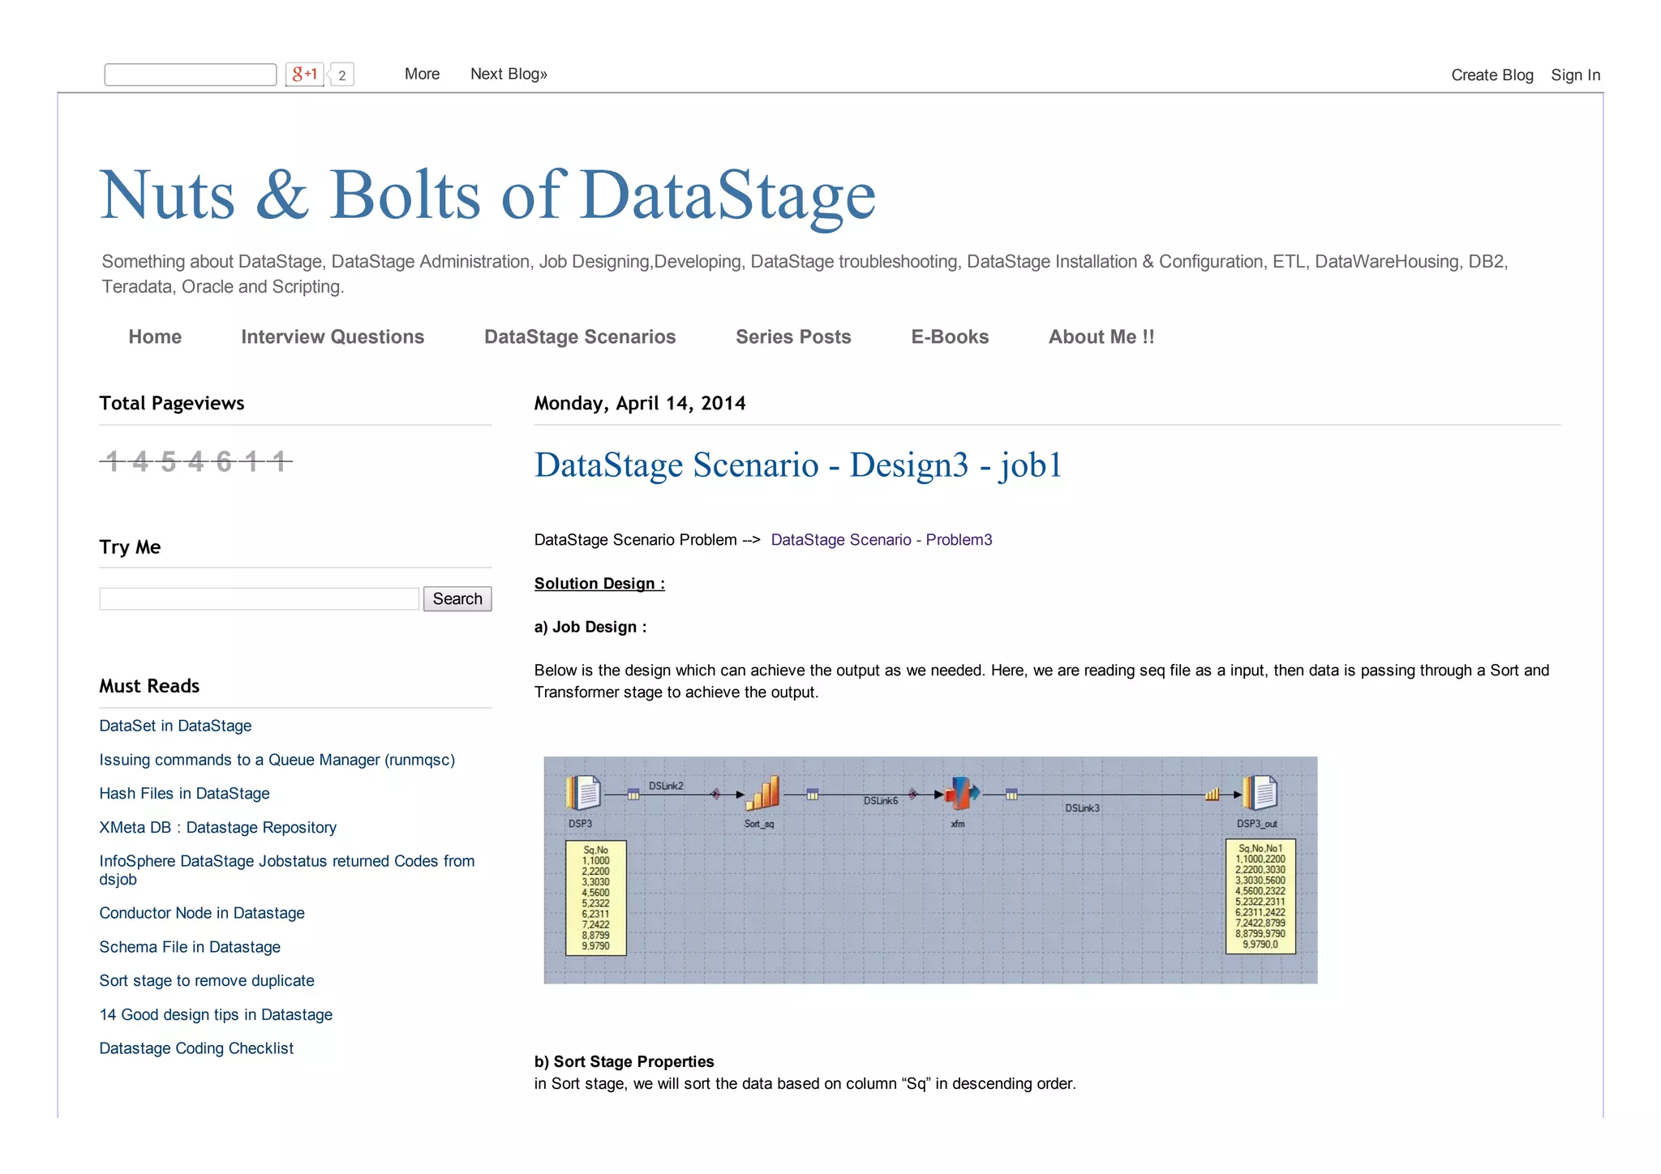Open the More menu in top bar
1661x1174 pixels.
coord(422,74)
